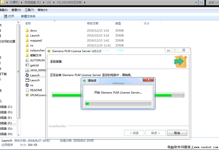
Task: Select the nx folder icon
Action: (x=27, y=45)
